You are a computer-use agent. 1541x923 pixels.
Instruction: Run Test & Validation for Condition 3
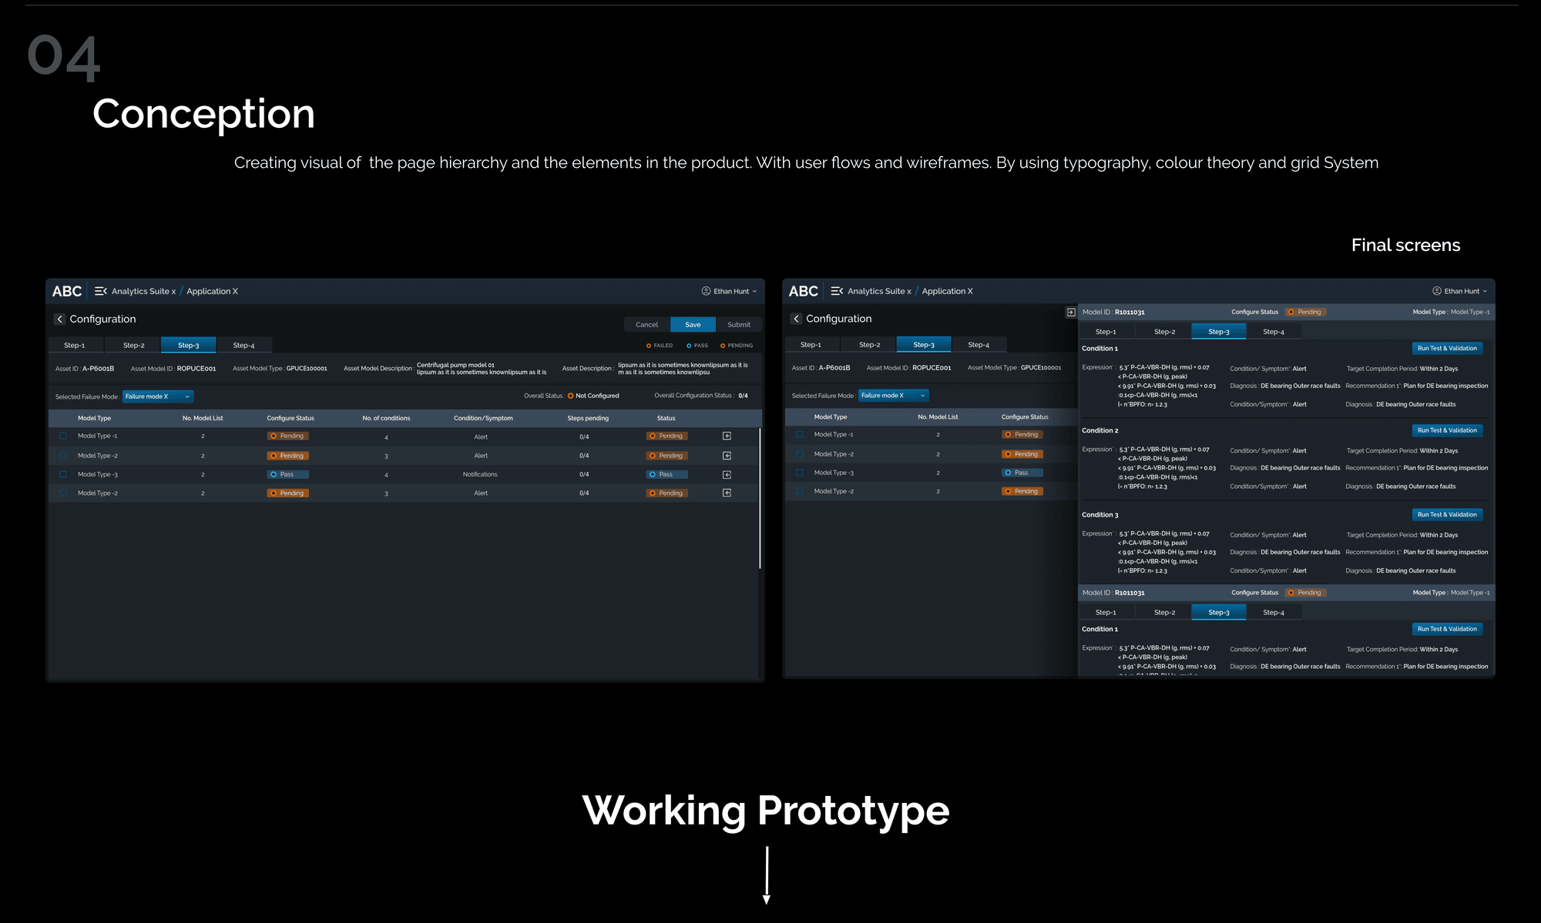pos(1447,514)
